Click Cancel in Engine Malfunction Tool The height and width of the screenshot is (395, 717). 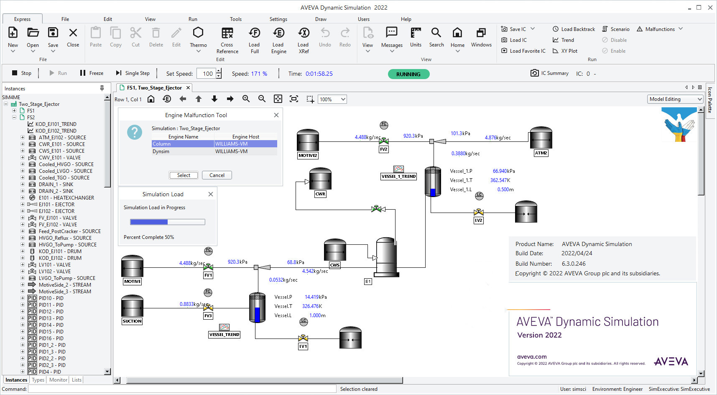click(217, 175)
